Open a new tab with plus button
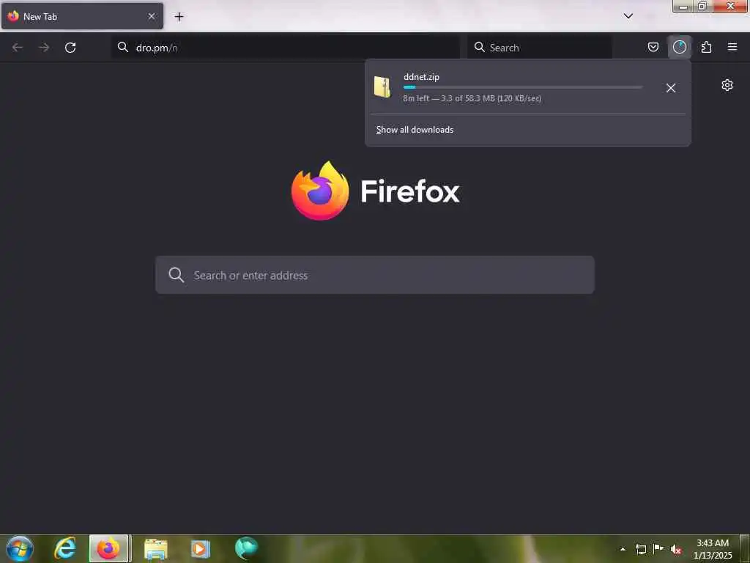 pos(179,17)
